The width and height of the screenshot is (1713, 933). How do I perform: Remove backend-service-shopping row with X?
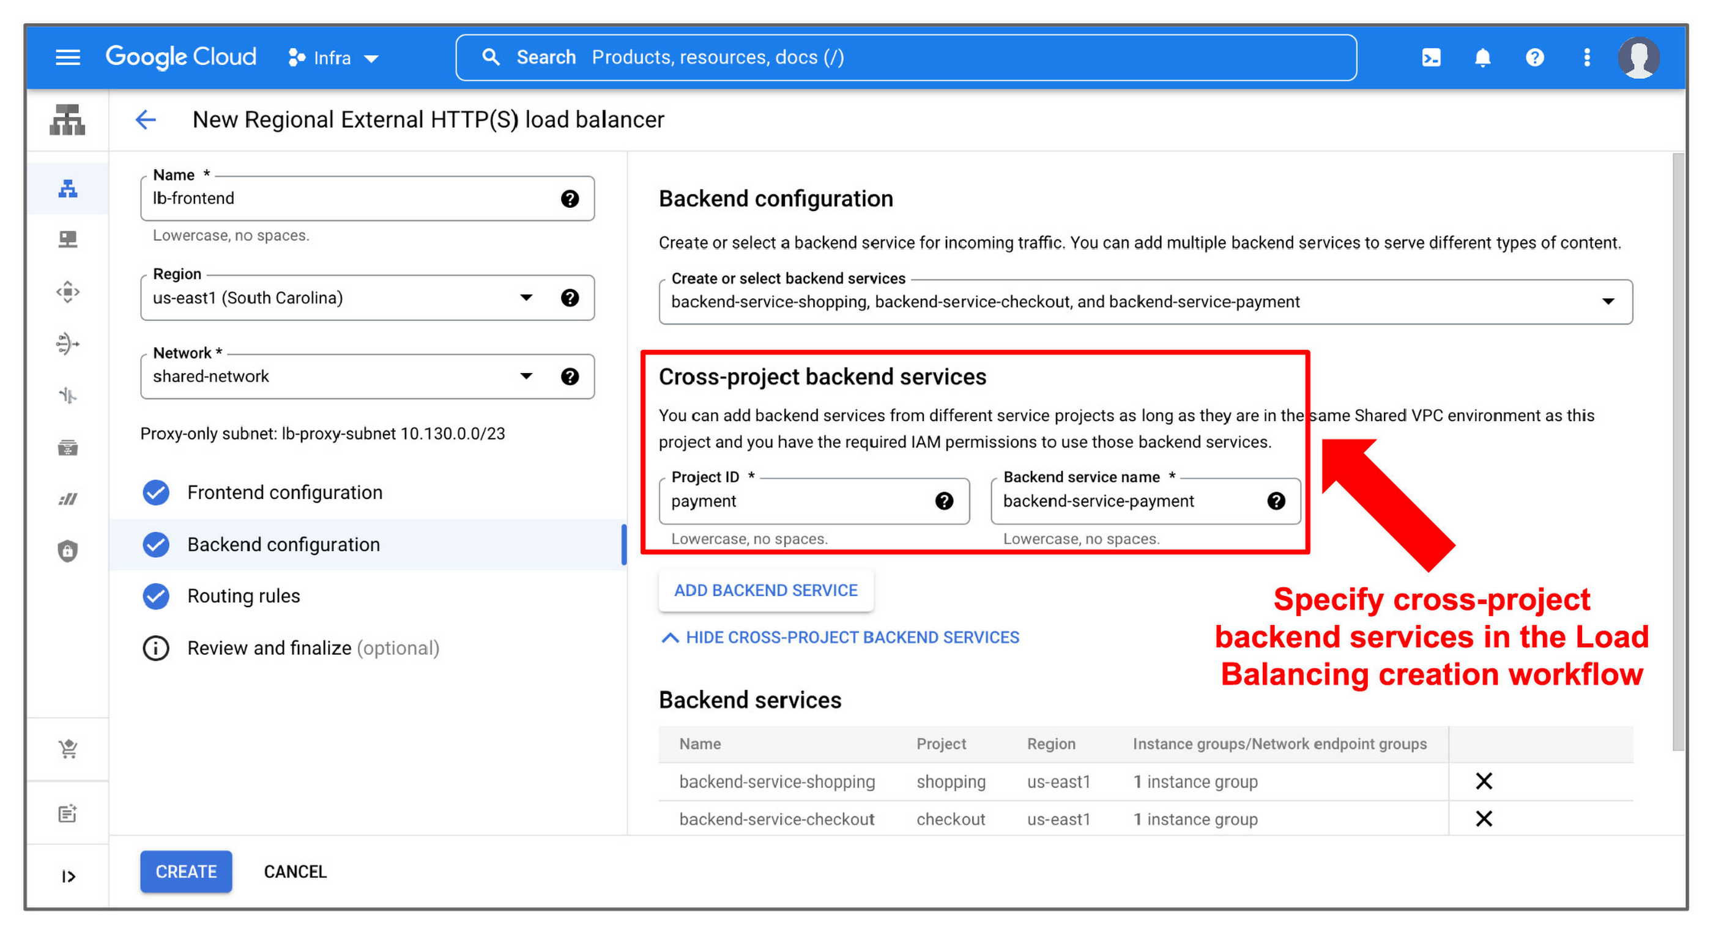tap(1484, 781)
